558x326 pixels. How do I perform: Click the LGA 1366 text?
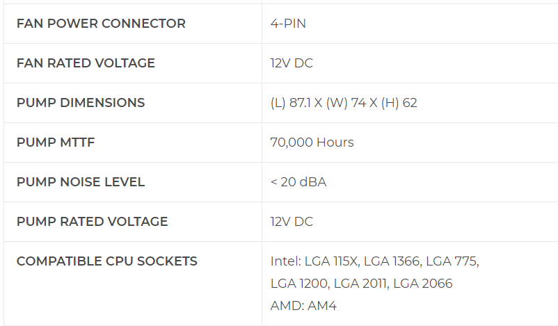[392, 261]
